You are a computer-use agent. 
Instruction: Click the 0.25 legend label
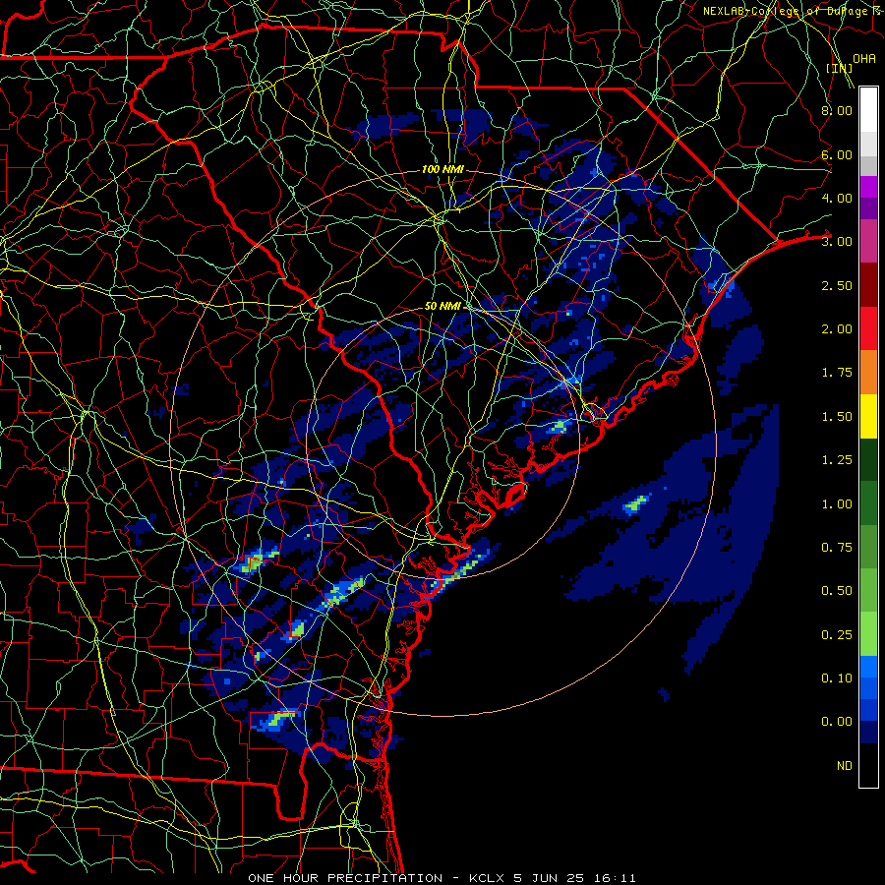pyautogui.click(x=837, y=635)
